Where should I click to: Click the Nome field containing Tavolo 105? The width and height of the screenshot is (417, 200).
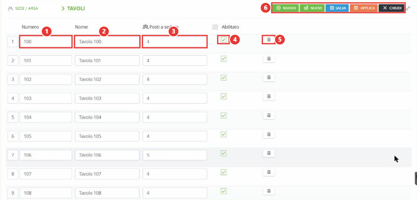point(107,136)
